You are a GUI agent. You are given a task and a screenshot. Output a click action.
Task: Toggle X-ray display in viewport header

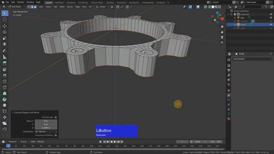coord(205,7)
